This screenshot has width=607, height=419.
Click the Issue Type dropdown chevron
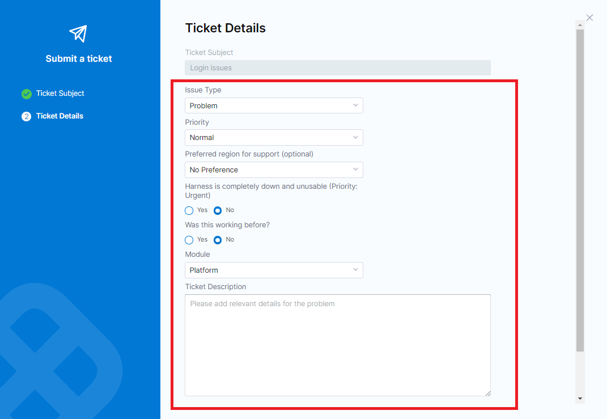pyautogui.click(x=355, y=105)
